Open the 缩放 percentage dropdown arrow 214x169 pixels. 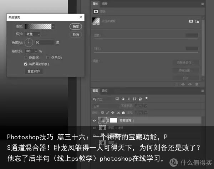tap(36, 51)
